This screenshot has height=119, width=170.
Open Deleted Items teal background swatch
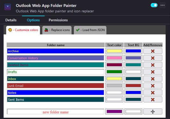133,65
